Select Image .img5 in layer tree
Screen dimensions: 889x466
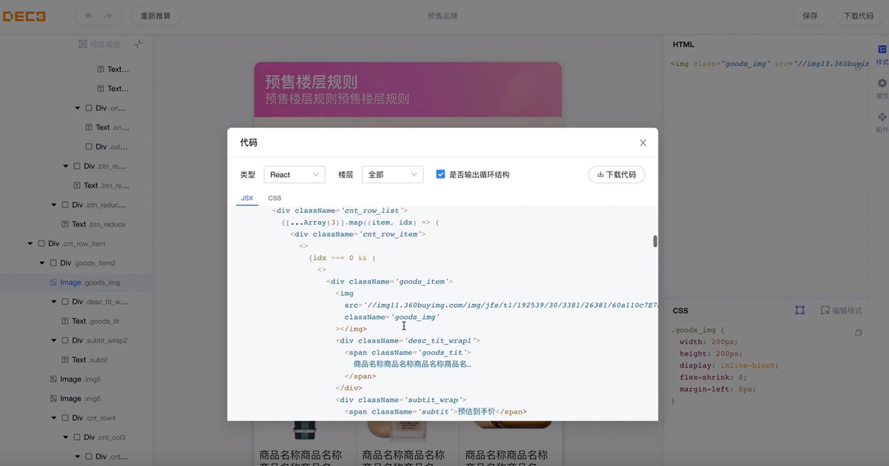pyautogui.click(x=80, y=379)
